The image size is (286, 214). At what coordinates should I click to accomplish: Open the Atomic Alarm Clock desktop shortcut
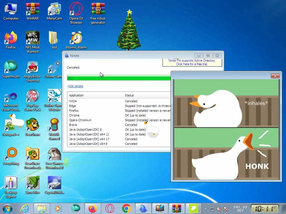pyautogui.click(x=76, y=40)
